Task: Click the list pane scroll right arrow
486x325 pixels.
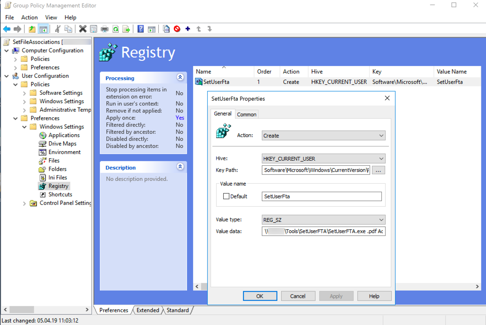Action: (478, 286)
